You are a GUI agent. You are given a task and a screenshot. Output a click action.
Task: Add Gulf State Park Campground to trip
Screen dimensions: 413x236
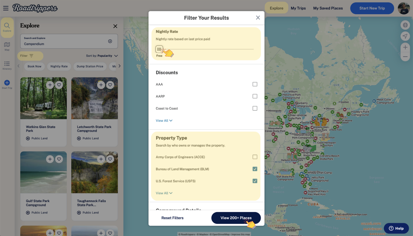[50, 159]
